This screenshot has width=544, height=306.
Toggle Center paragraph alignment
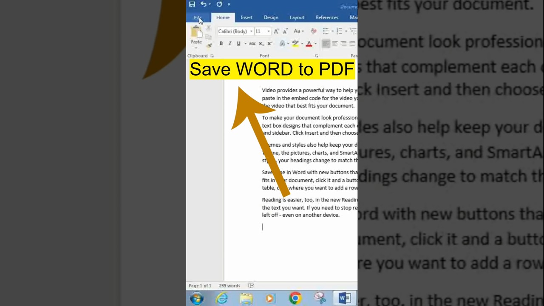point(335,43)
